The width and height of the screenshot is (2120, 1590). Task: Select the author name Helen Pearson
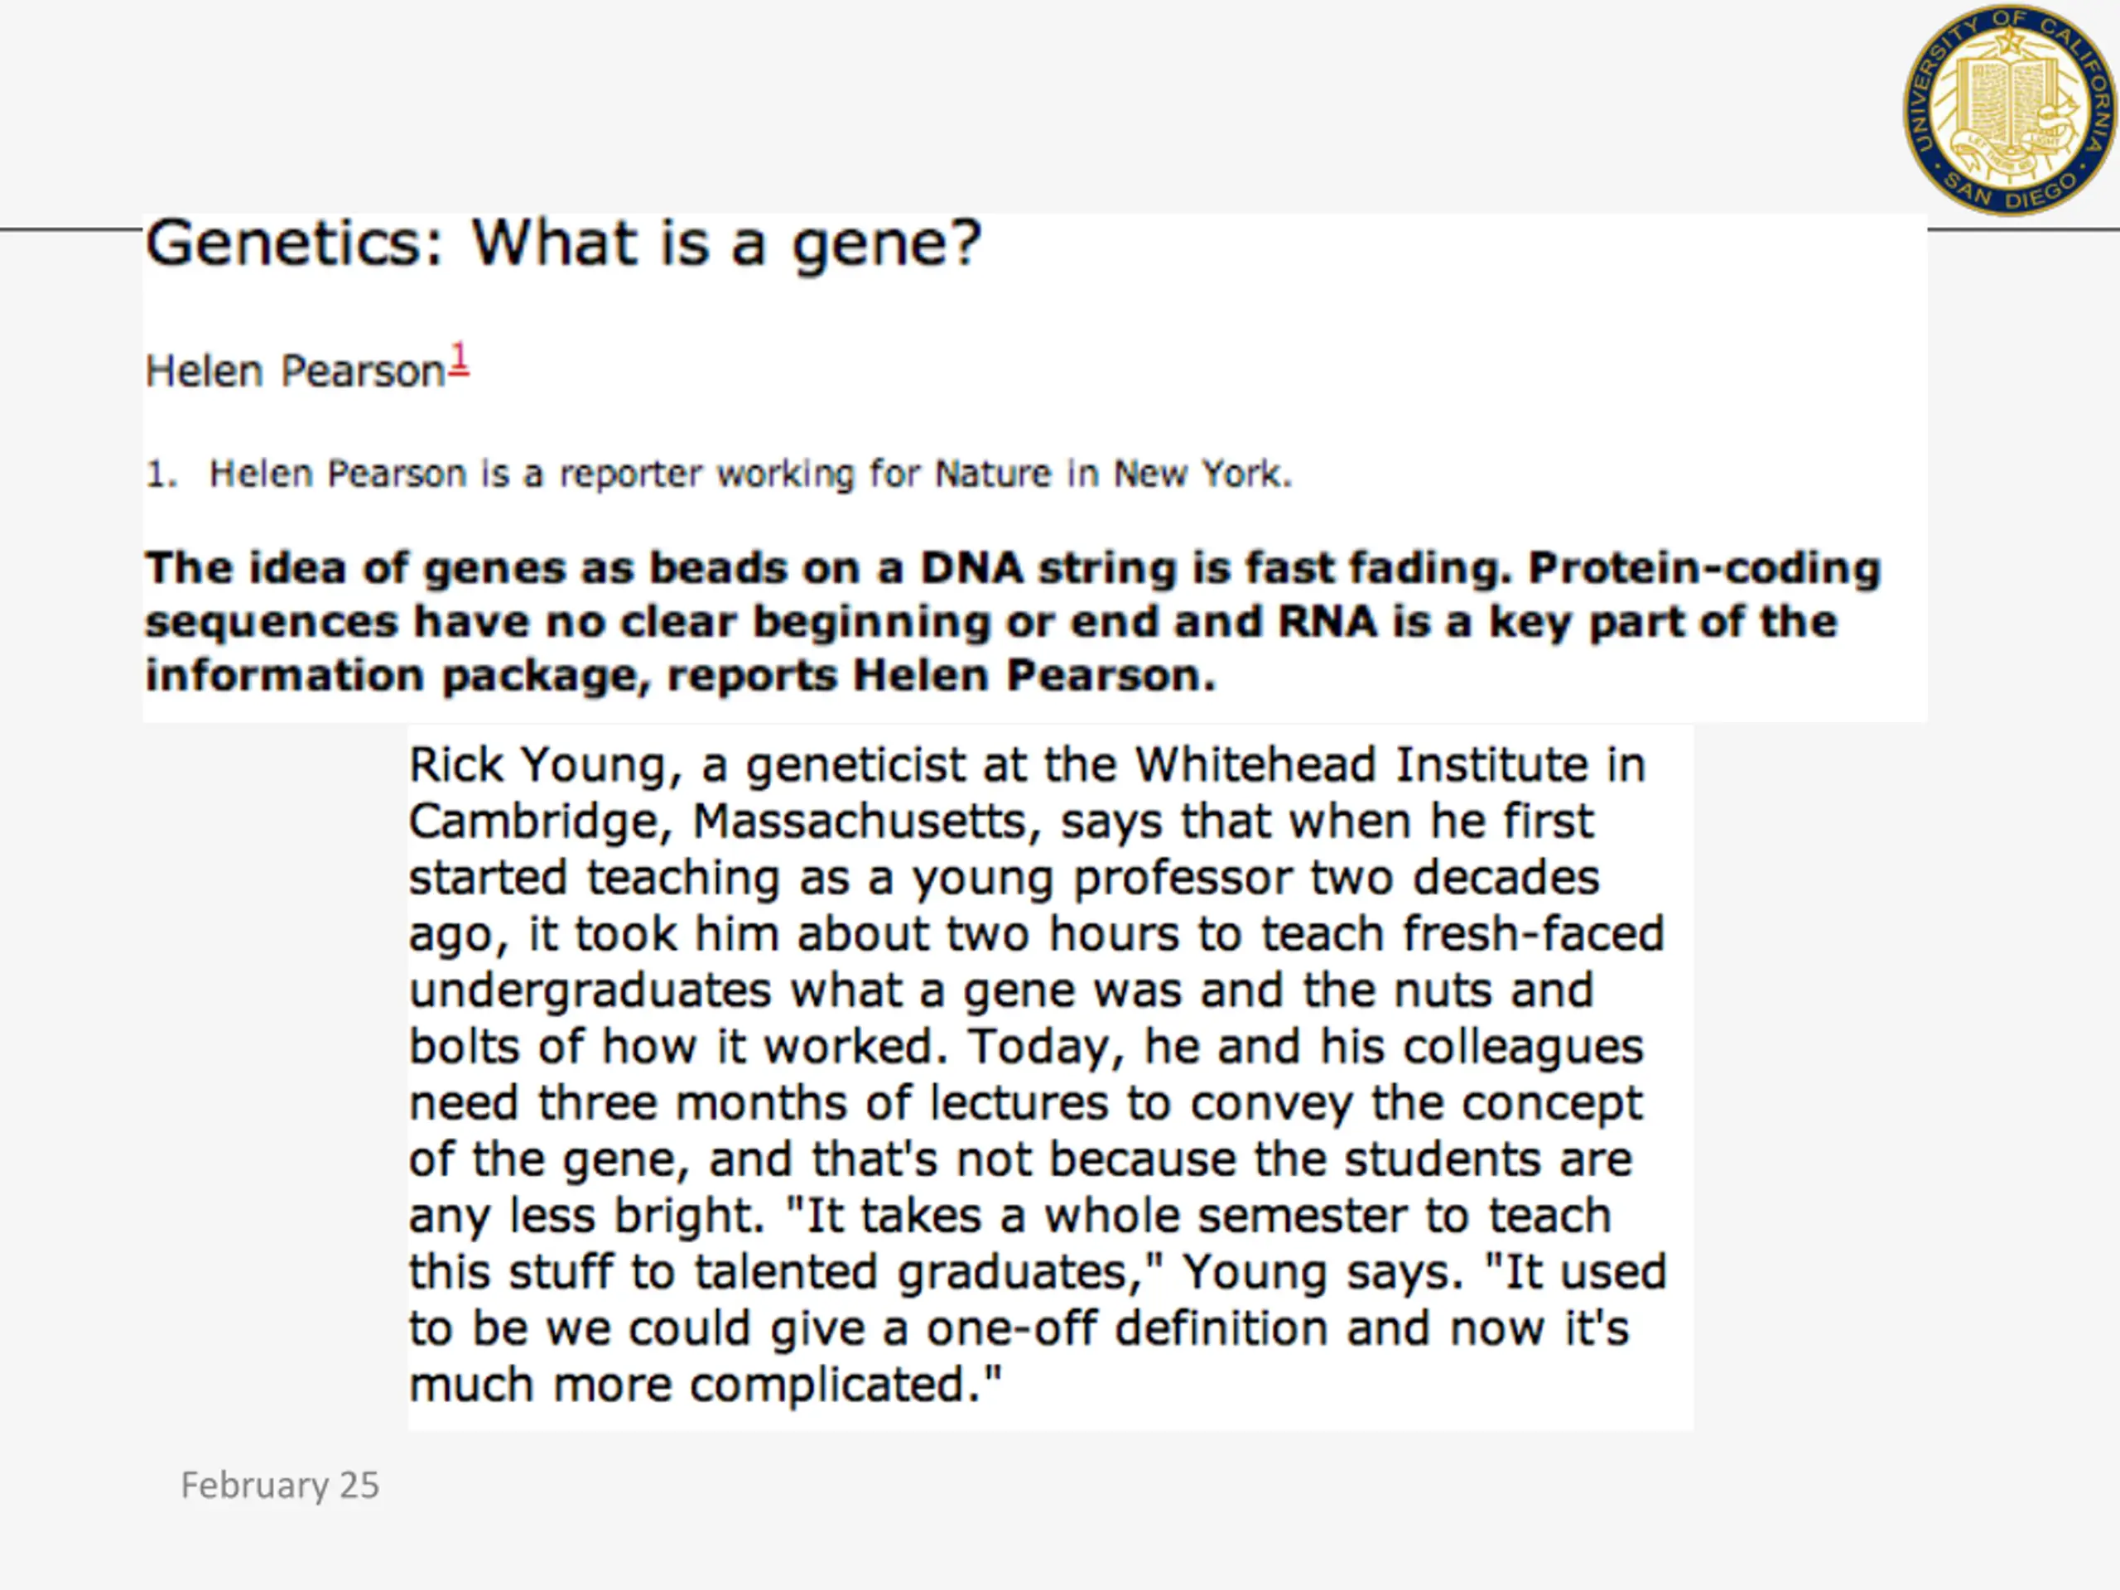coord(295,371)
